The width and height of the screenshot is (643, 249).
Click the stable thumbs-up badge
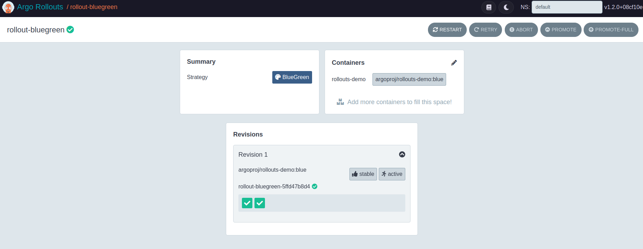click(x=363, y=174)
